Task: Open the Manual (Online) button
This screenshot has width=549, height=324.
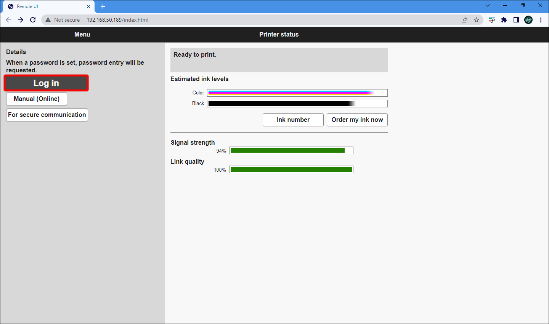Action: [x=37, y=99]
